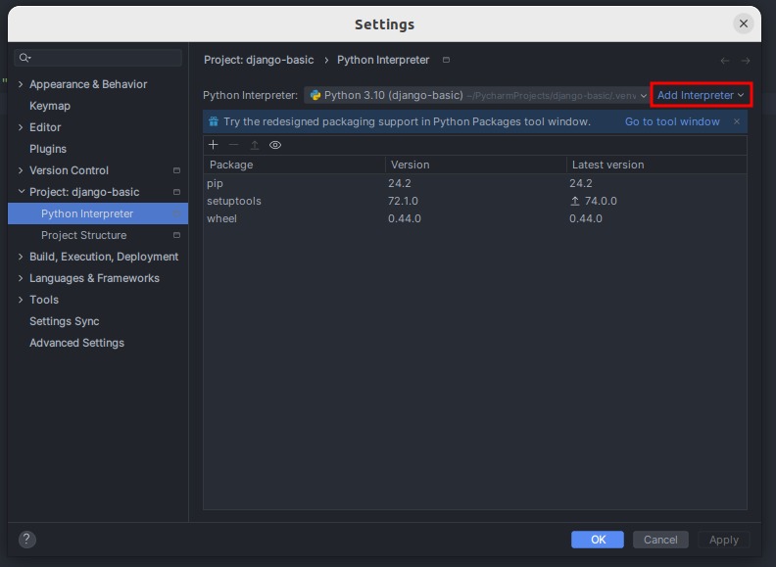Click the upgrade package arrow icon
Screen dimensions: 776x567
(255, 145)
